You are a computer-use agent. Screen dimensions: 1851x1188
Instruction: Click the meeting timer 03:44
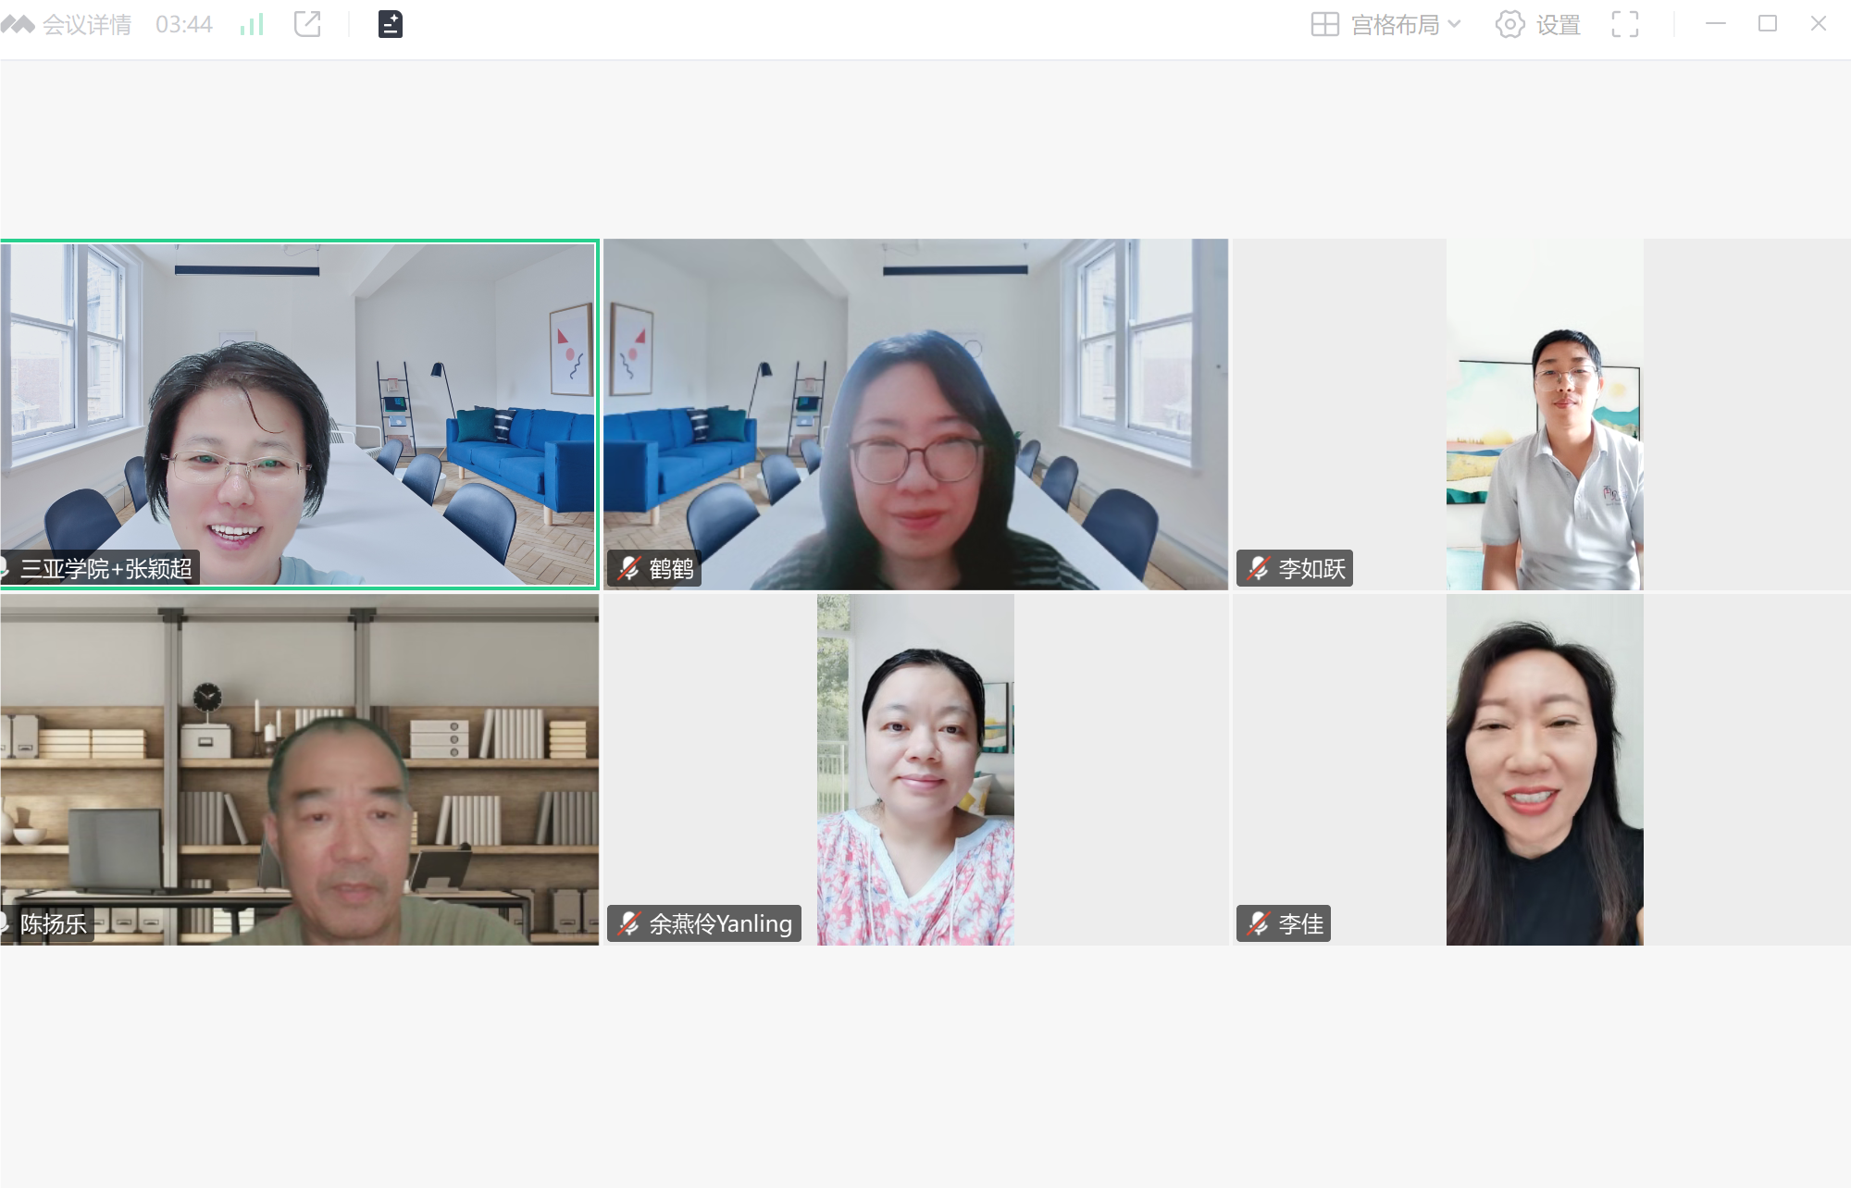pos(184,25)
